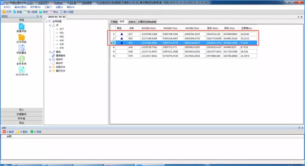Image resolution: width=305 pixels, height=166 pixels.
Task: Click the Save icon in toolbar
Action: click(43, 12)
